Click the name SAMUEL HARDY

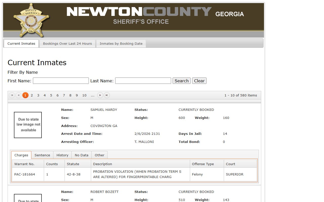[x=104, y=110]
